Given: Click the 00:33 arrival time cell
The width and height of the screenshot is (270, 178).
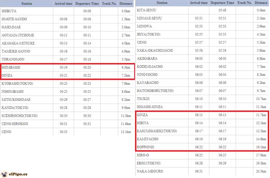Looking at the screenshot, I should [63, 132].
